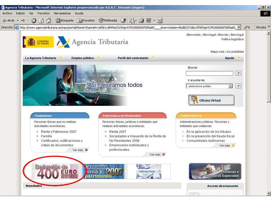Click the vertical scrollbar down arrow
This screenshot has width=271, height=203.
[x=269, y=193]
